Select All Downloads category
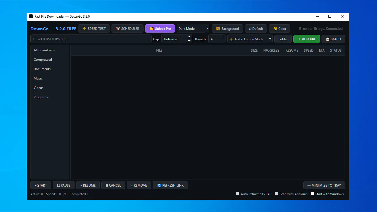The width and height of the screenshot is (377, 212). click(50, 50)
